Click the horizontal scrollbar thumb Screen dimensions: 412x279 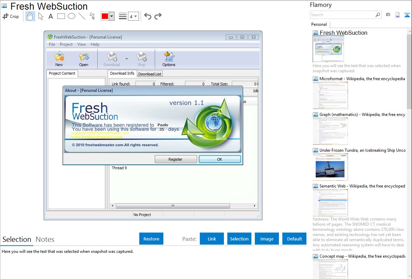point(173,206)
